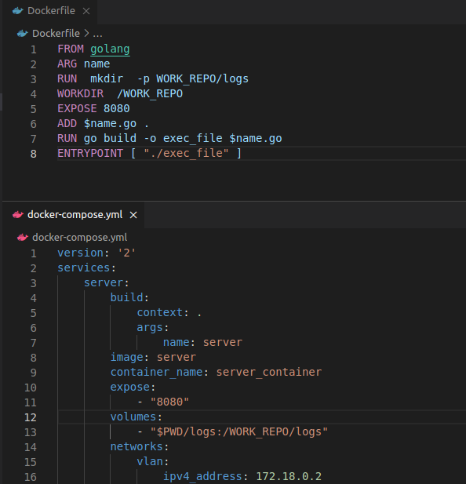Screen dimensions: 466x484
Task: Click the Dockerfile breadcrumb label
Action: [56, 33]
